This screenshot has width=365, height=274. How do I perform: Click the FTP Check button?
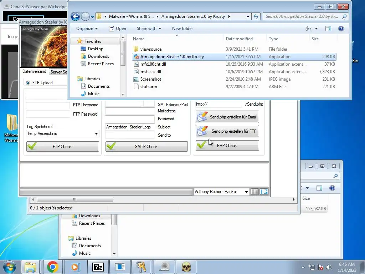63,147
